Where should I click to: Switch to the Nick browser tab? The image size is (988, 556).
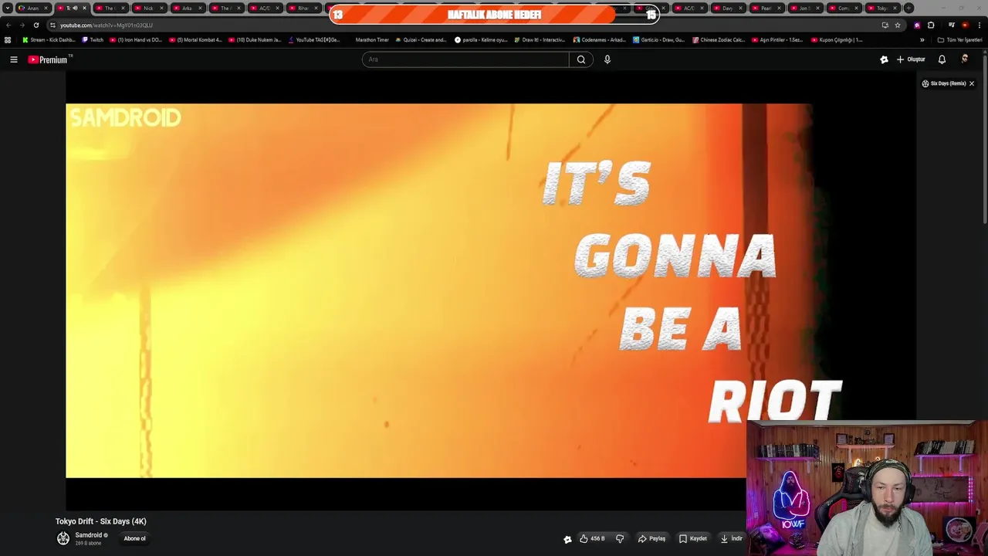tap(148, 8)
